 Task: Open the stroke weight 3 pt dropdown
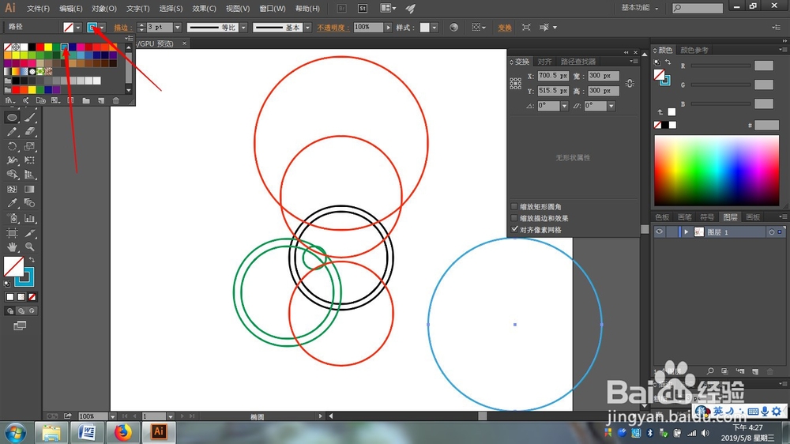(177, 28)
